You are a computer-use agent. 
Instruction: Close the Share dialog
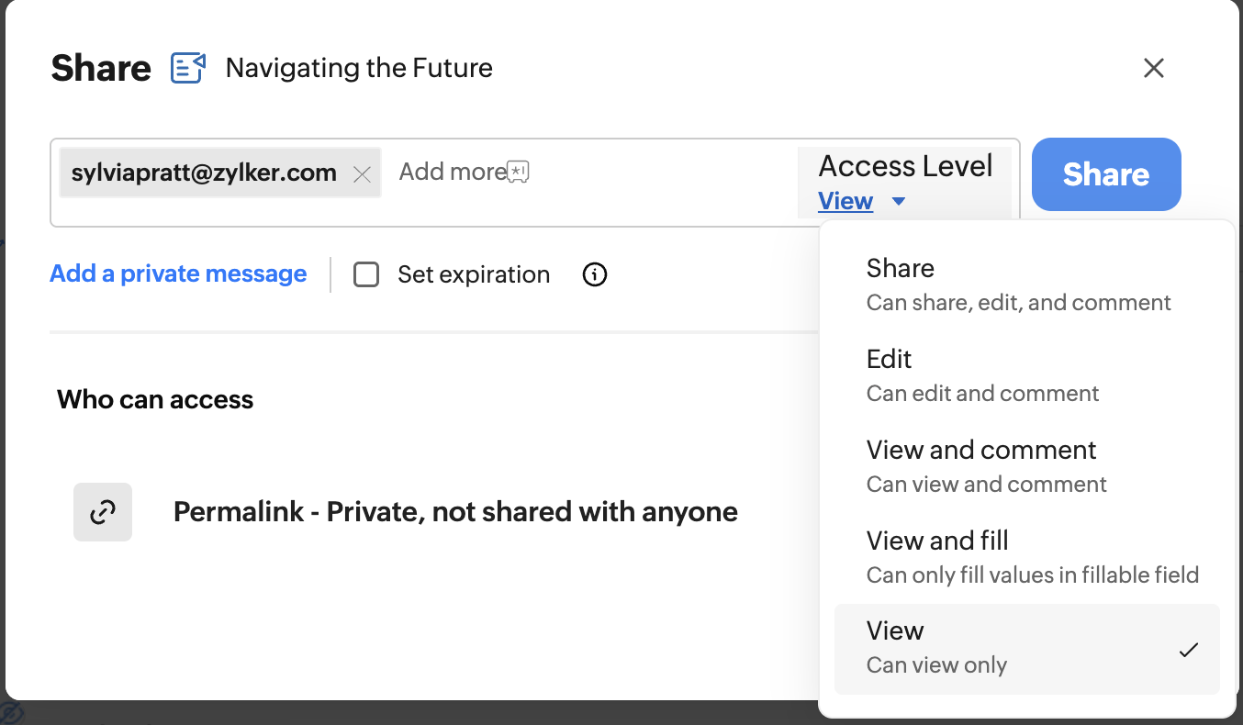click(1153, 68)
